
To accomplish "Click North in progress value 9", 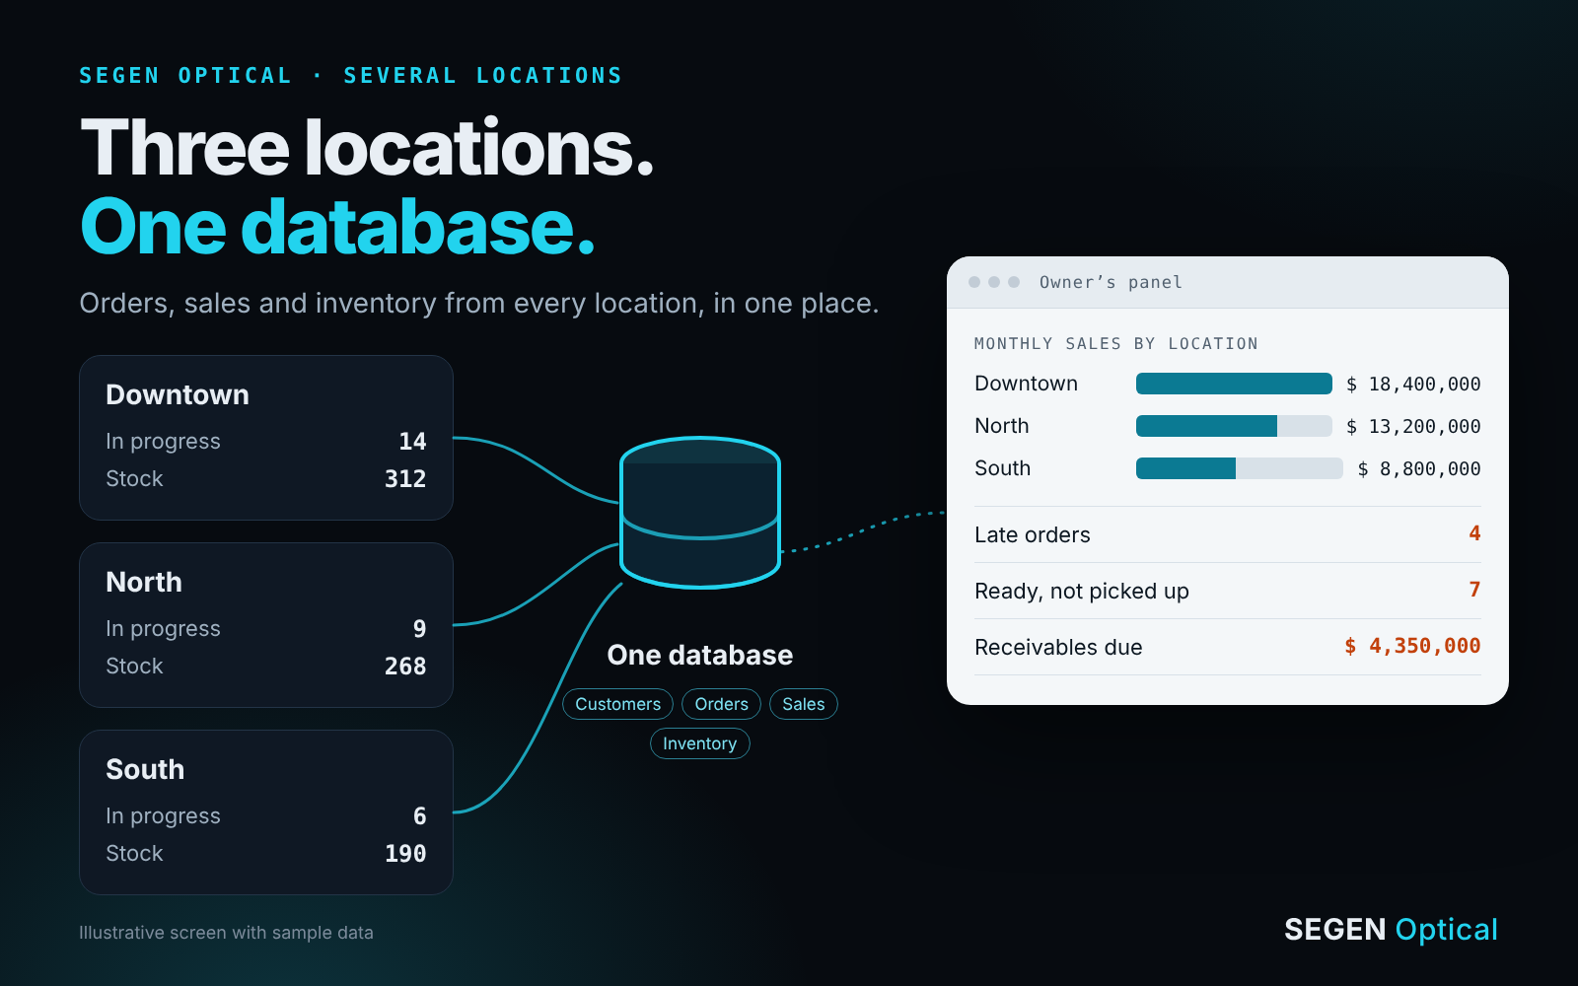I will (x=419, y=628).
